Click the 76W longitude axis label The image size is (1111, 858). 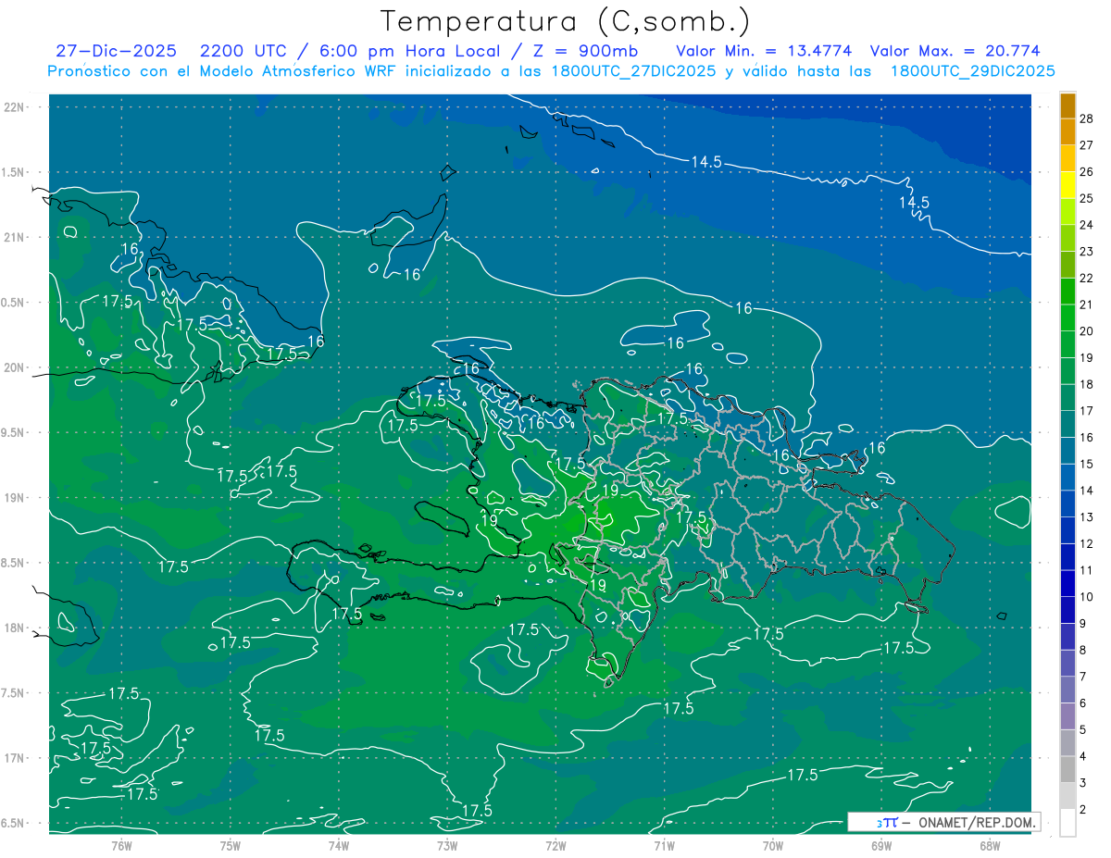click(121, 845)
